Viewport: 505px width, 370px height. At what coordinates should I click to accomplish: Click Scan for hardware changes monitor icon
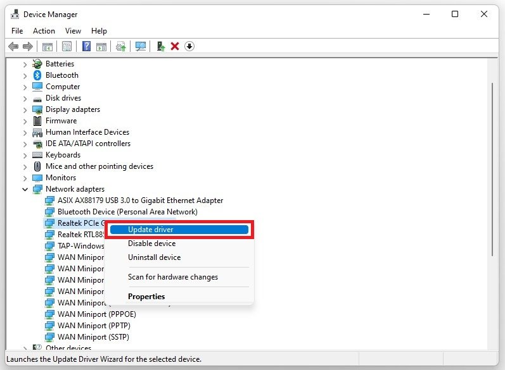[x=141, y=47]
